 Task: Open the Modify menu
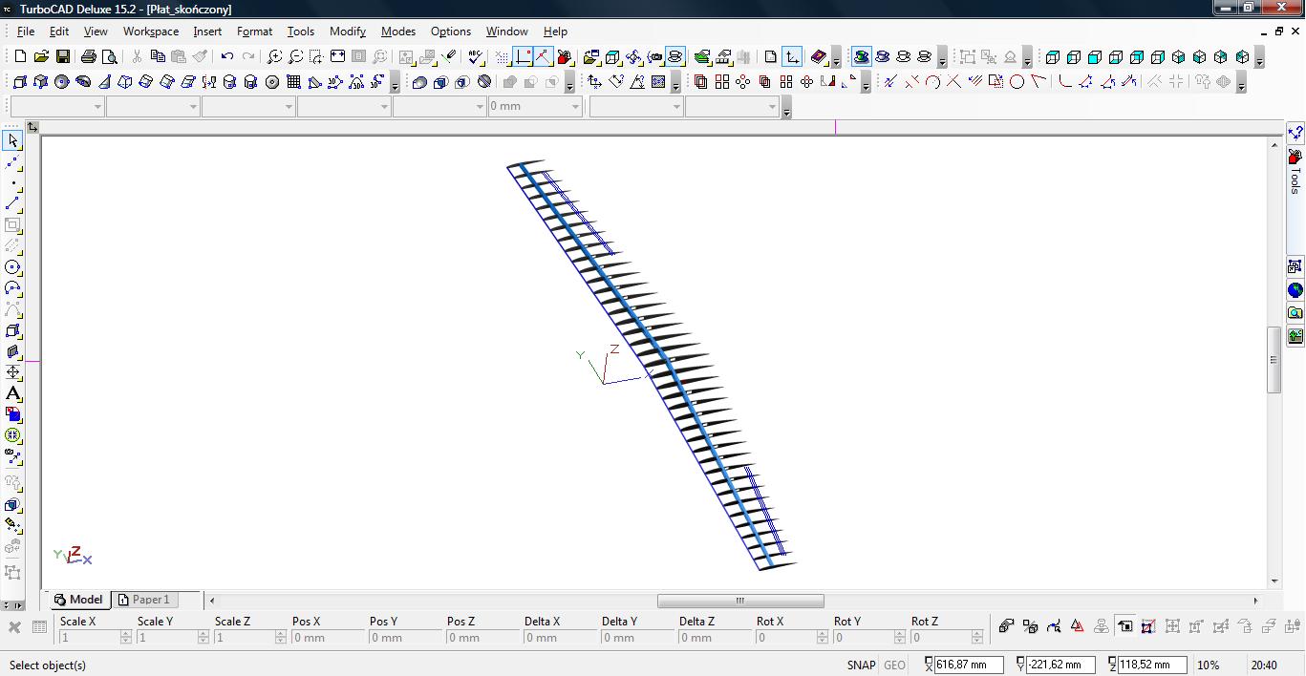[x=348, y=32]
